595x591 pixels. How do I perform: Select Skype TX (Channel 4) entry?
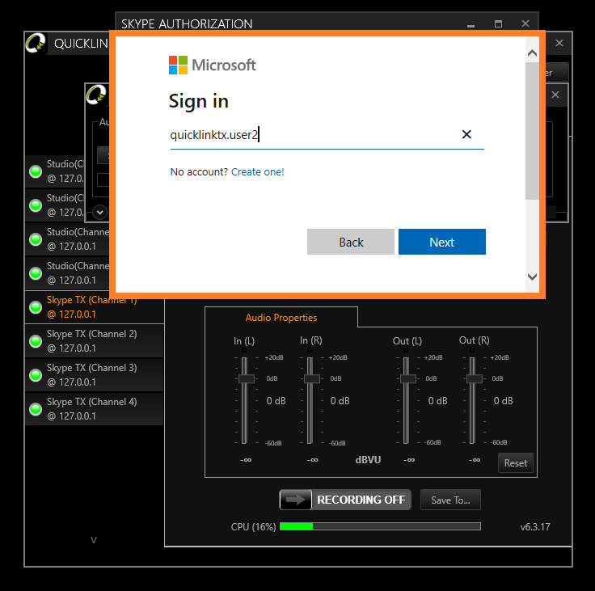[x=95, y=409]
